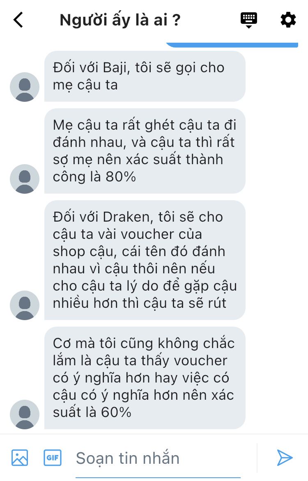Tap avatar beside the Baji message
The width and height of the screenshot is (308, 481).
25,87
